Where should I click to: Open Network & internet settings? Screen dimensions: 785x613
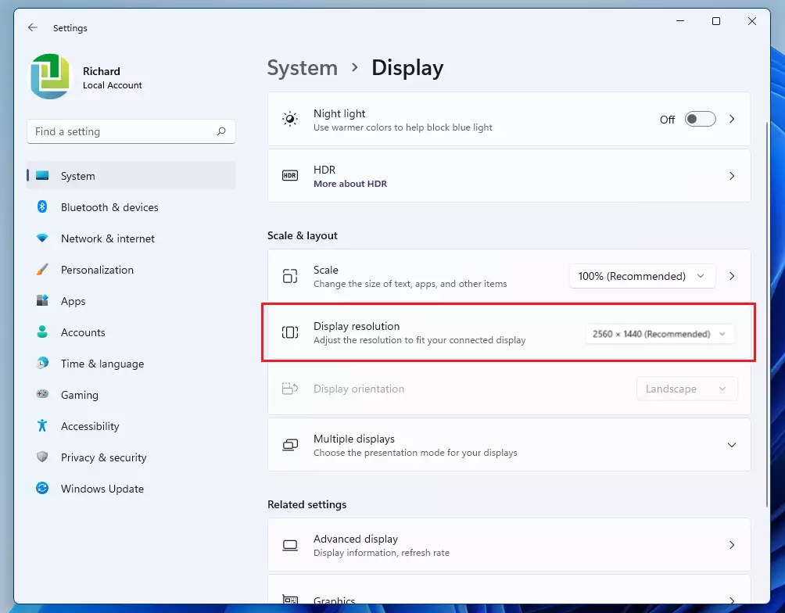109,238
